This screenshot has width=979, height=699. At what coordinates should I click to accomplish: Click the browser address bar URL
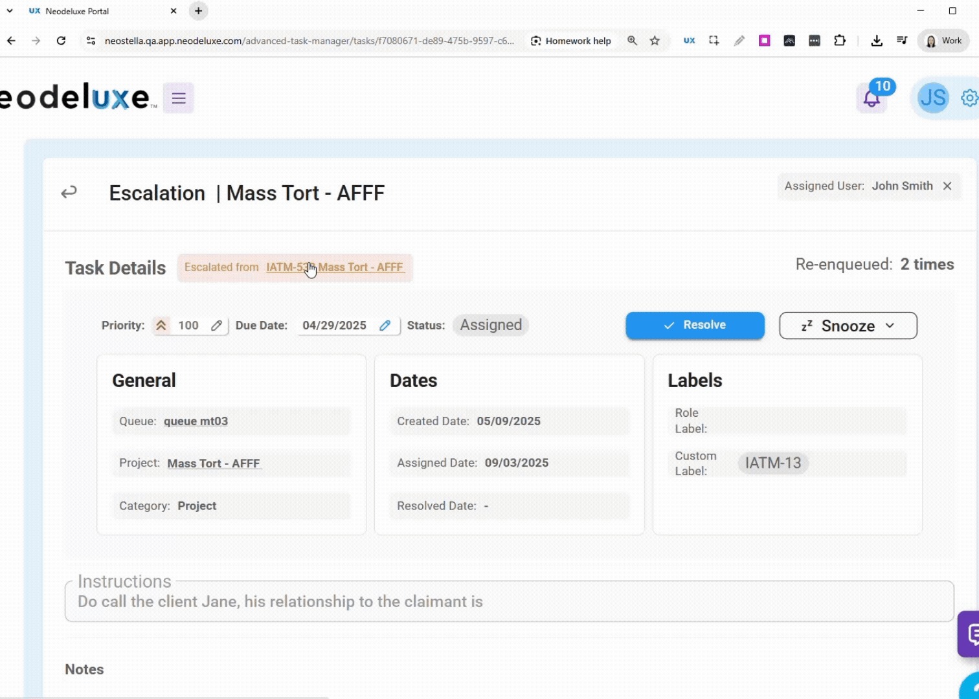[309, 41]
